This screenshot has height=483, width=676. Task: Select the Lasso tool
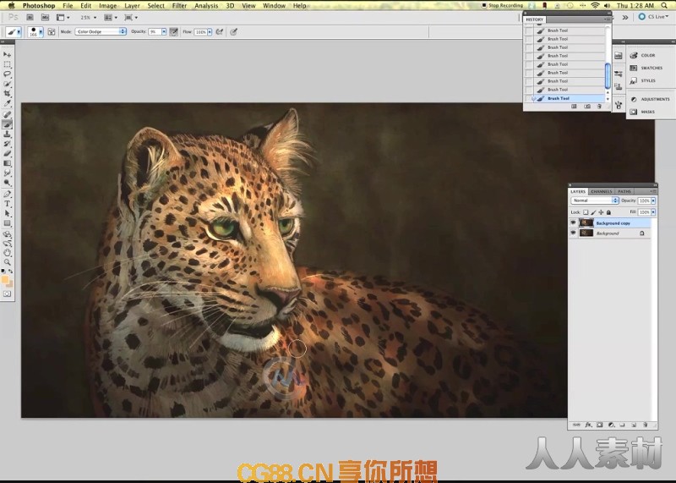pyautogui.click(x=7, y=74)
